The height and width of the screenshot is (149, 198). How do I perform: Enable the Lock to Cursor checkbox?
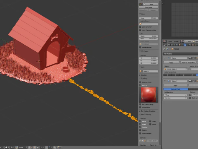click(140, 27)
